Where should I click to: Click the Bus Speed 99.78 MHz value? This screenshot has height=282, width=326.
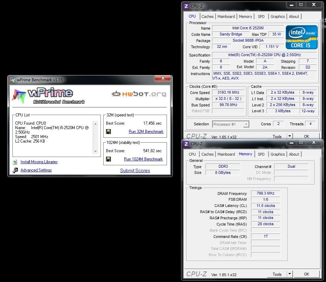(x=228, y=105)
